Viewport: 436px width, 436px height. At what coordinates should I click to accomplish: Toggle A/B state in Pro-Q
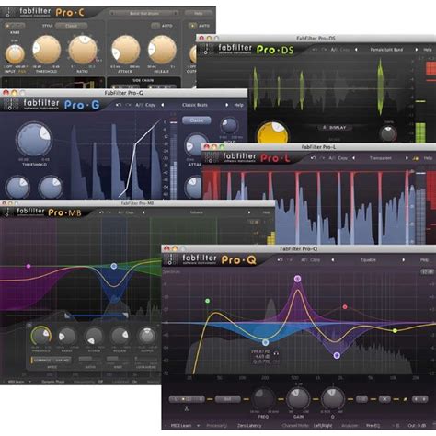click(x=304, y=260)
